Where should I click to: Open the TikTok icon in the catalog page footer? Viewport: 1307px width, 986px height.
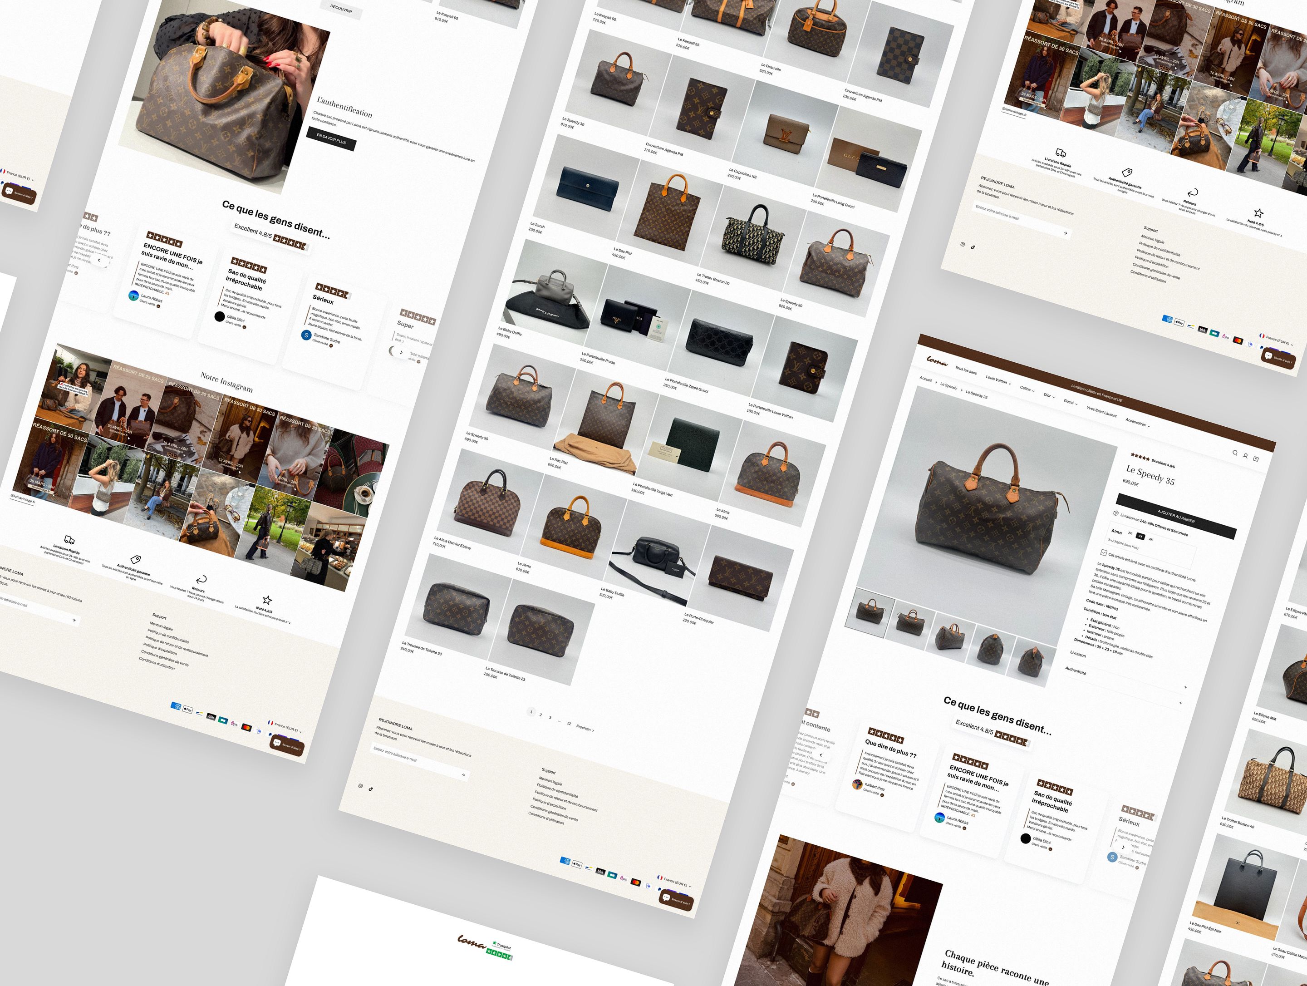coord(371,788)
